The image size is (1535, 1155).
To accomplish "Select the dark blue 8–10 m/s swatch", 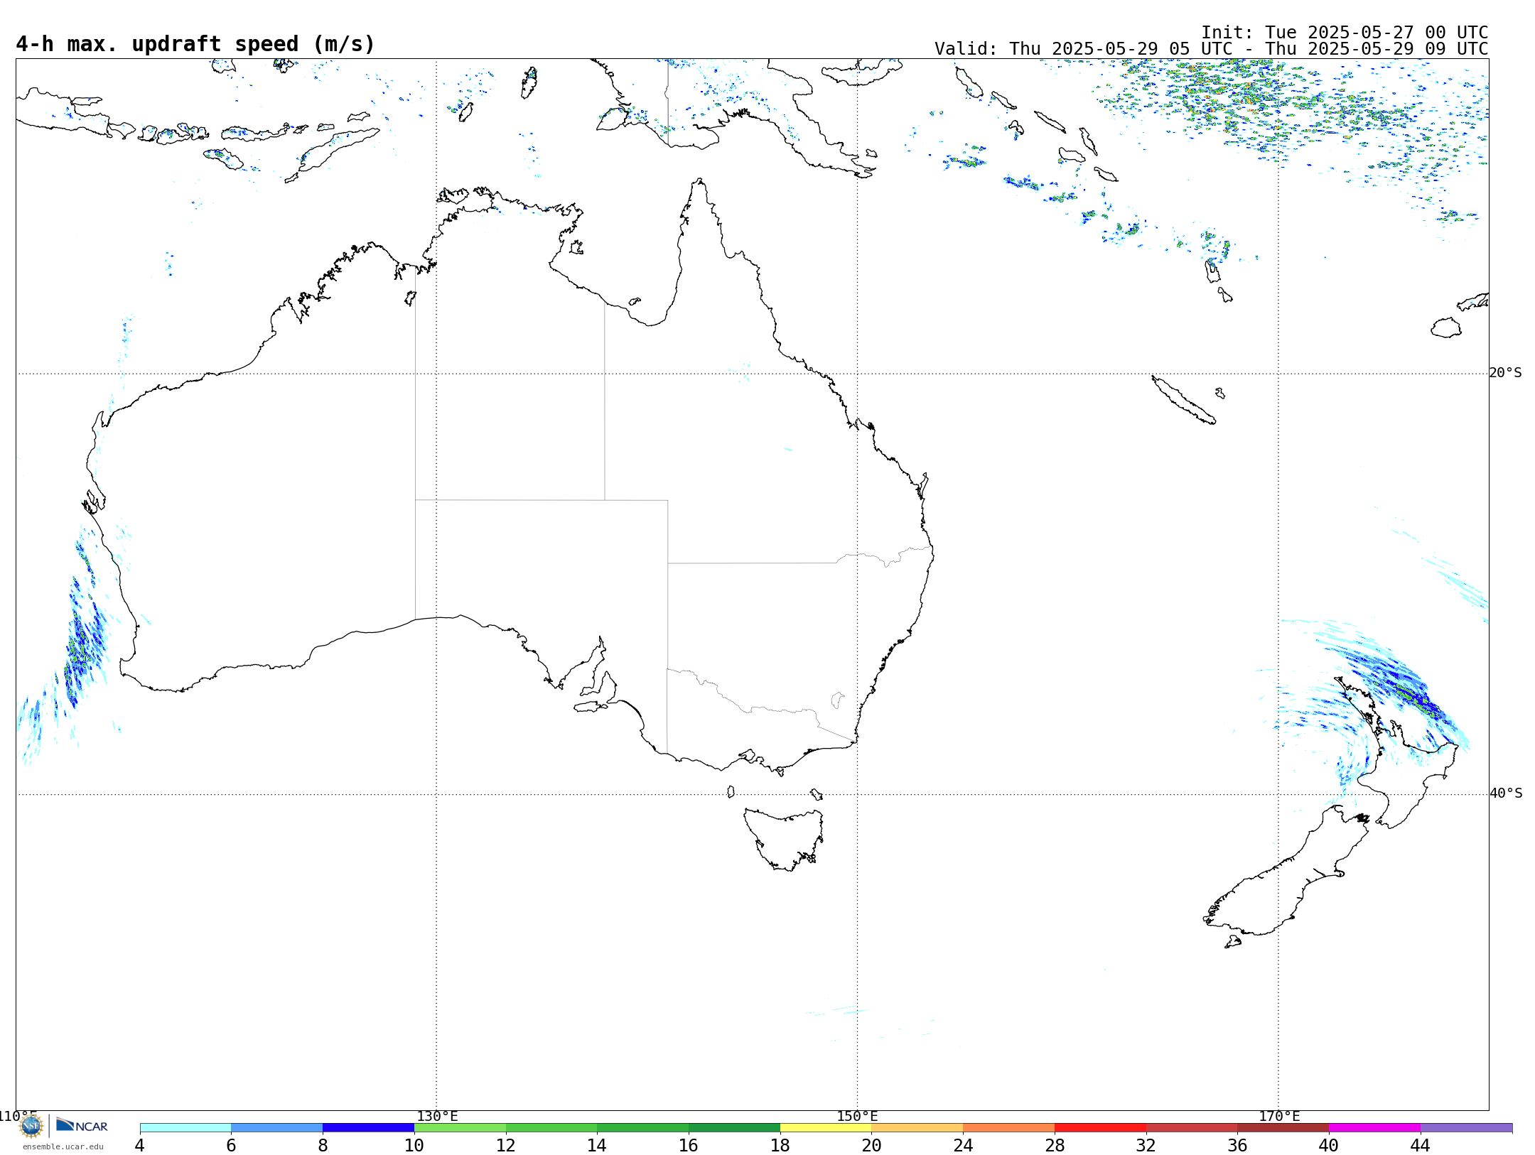I will click(368, 1128).
